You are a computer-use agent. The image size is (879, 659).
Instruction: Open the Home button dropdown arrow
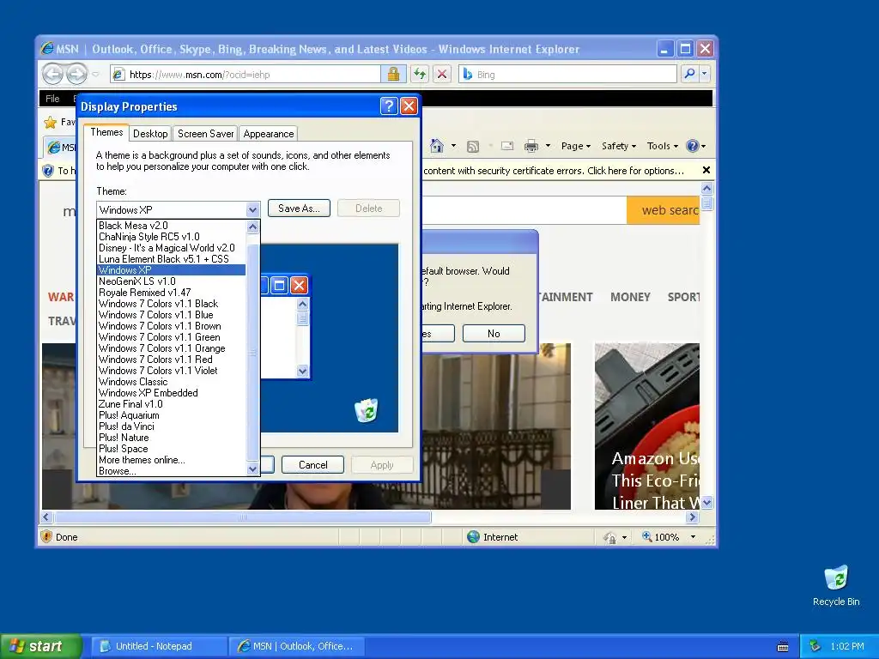pos(453,146)
